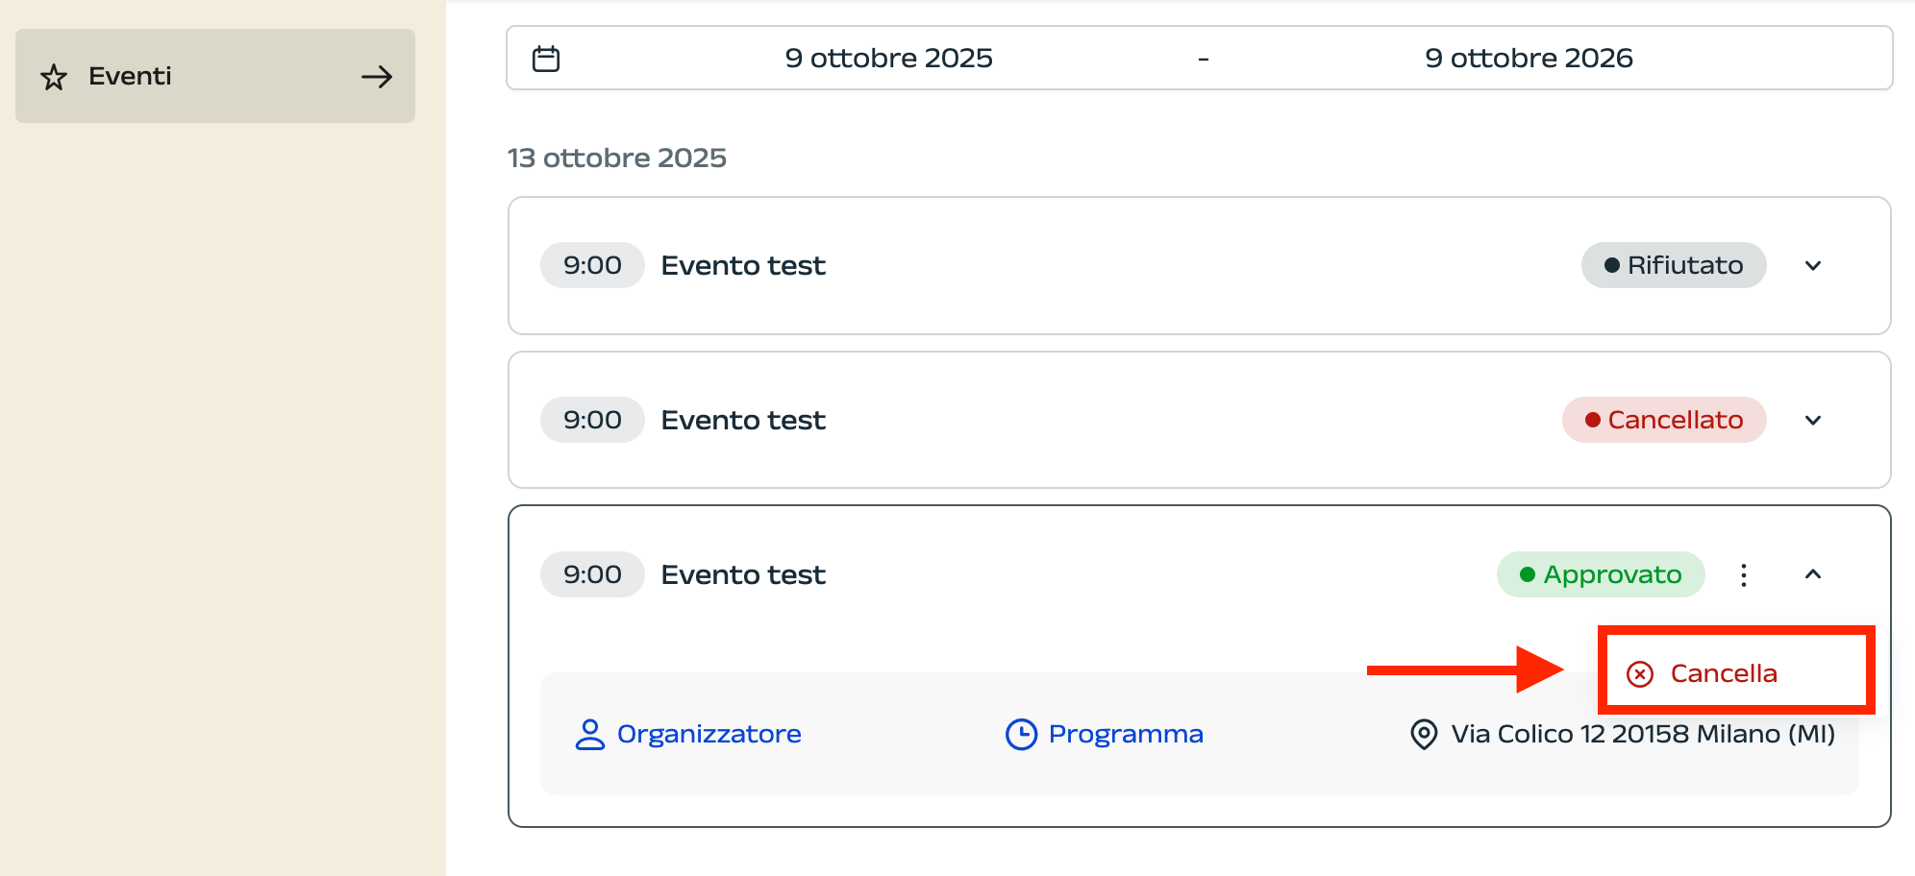1915x876 pixels.
Task: Click the Approvato status badge
Action: pyautogui.click(x=1600, y=575)
